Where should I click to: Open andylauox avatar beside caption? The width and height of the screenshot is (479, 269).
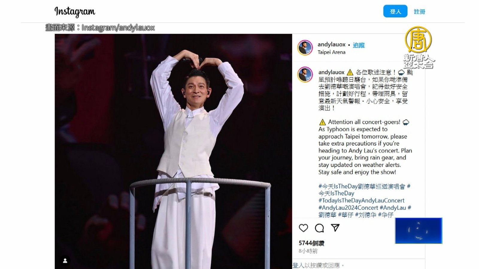click(x=305, y=75)
